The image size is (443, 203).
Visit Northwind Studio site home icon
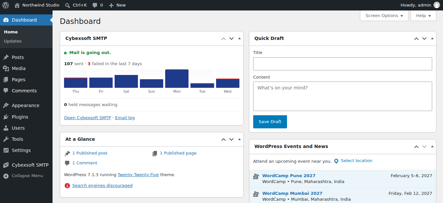pos(17,5)
